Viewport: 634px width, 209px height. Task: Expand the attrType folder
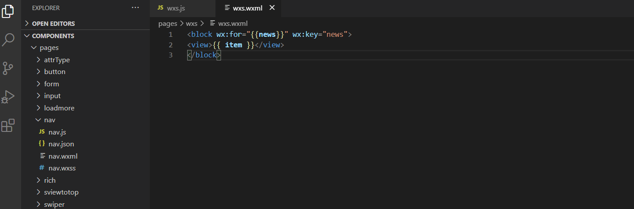(86, 60)
